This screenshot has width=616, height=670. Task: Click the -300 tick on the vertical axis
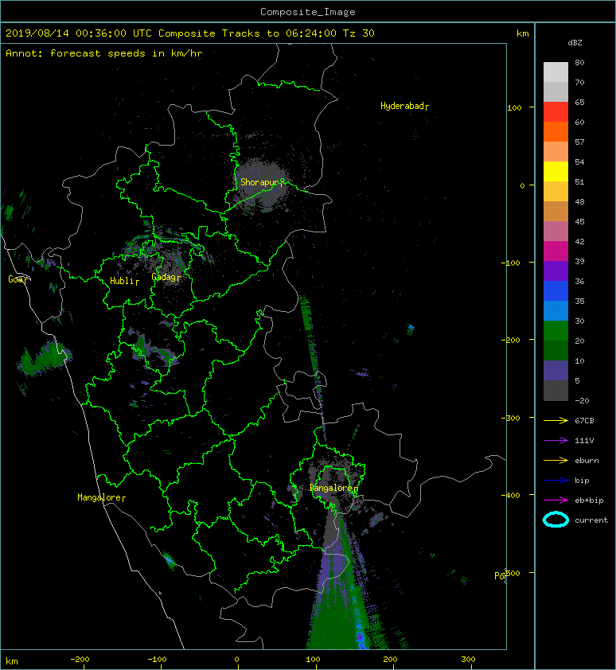coord(511,418)
